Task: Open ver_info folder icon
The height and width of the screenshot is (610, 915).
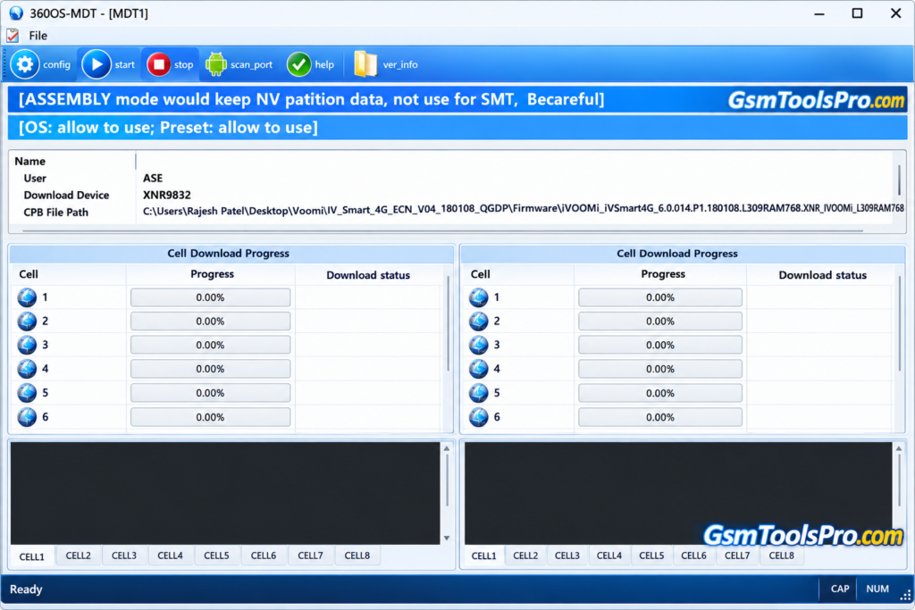Action: click(365, 64)
